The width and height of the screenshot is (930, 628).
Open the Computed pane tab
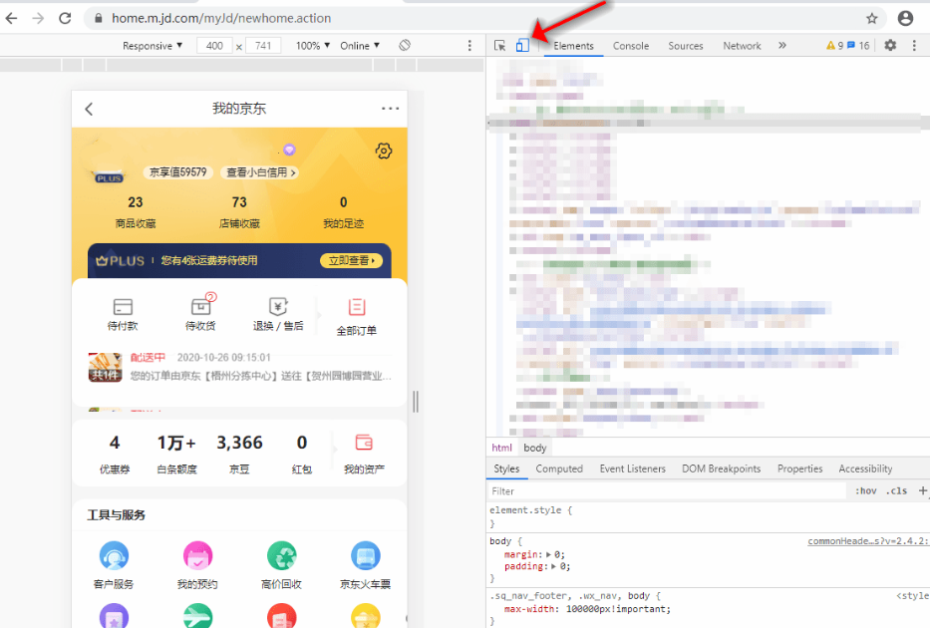click(x=559, y=469)
